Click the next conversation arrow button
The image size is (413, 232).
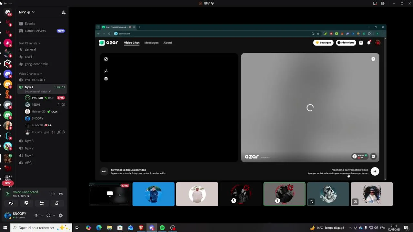tap(375, 171)
